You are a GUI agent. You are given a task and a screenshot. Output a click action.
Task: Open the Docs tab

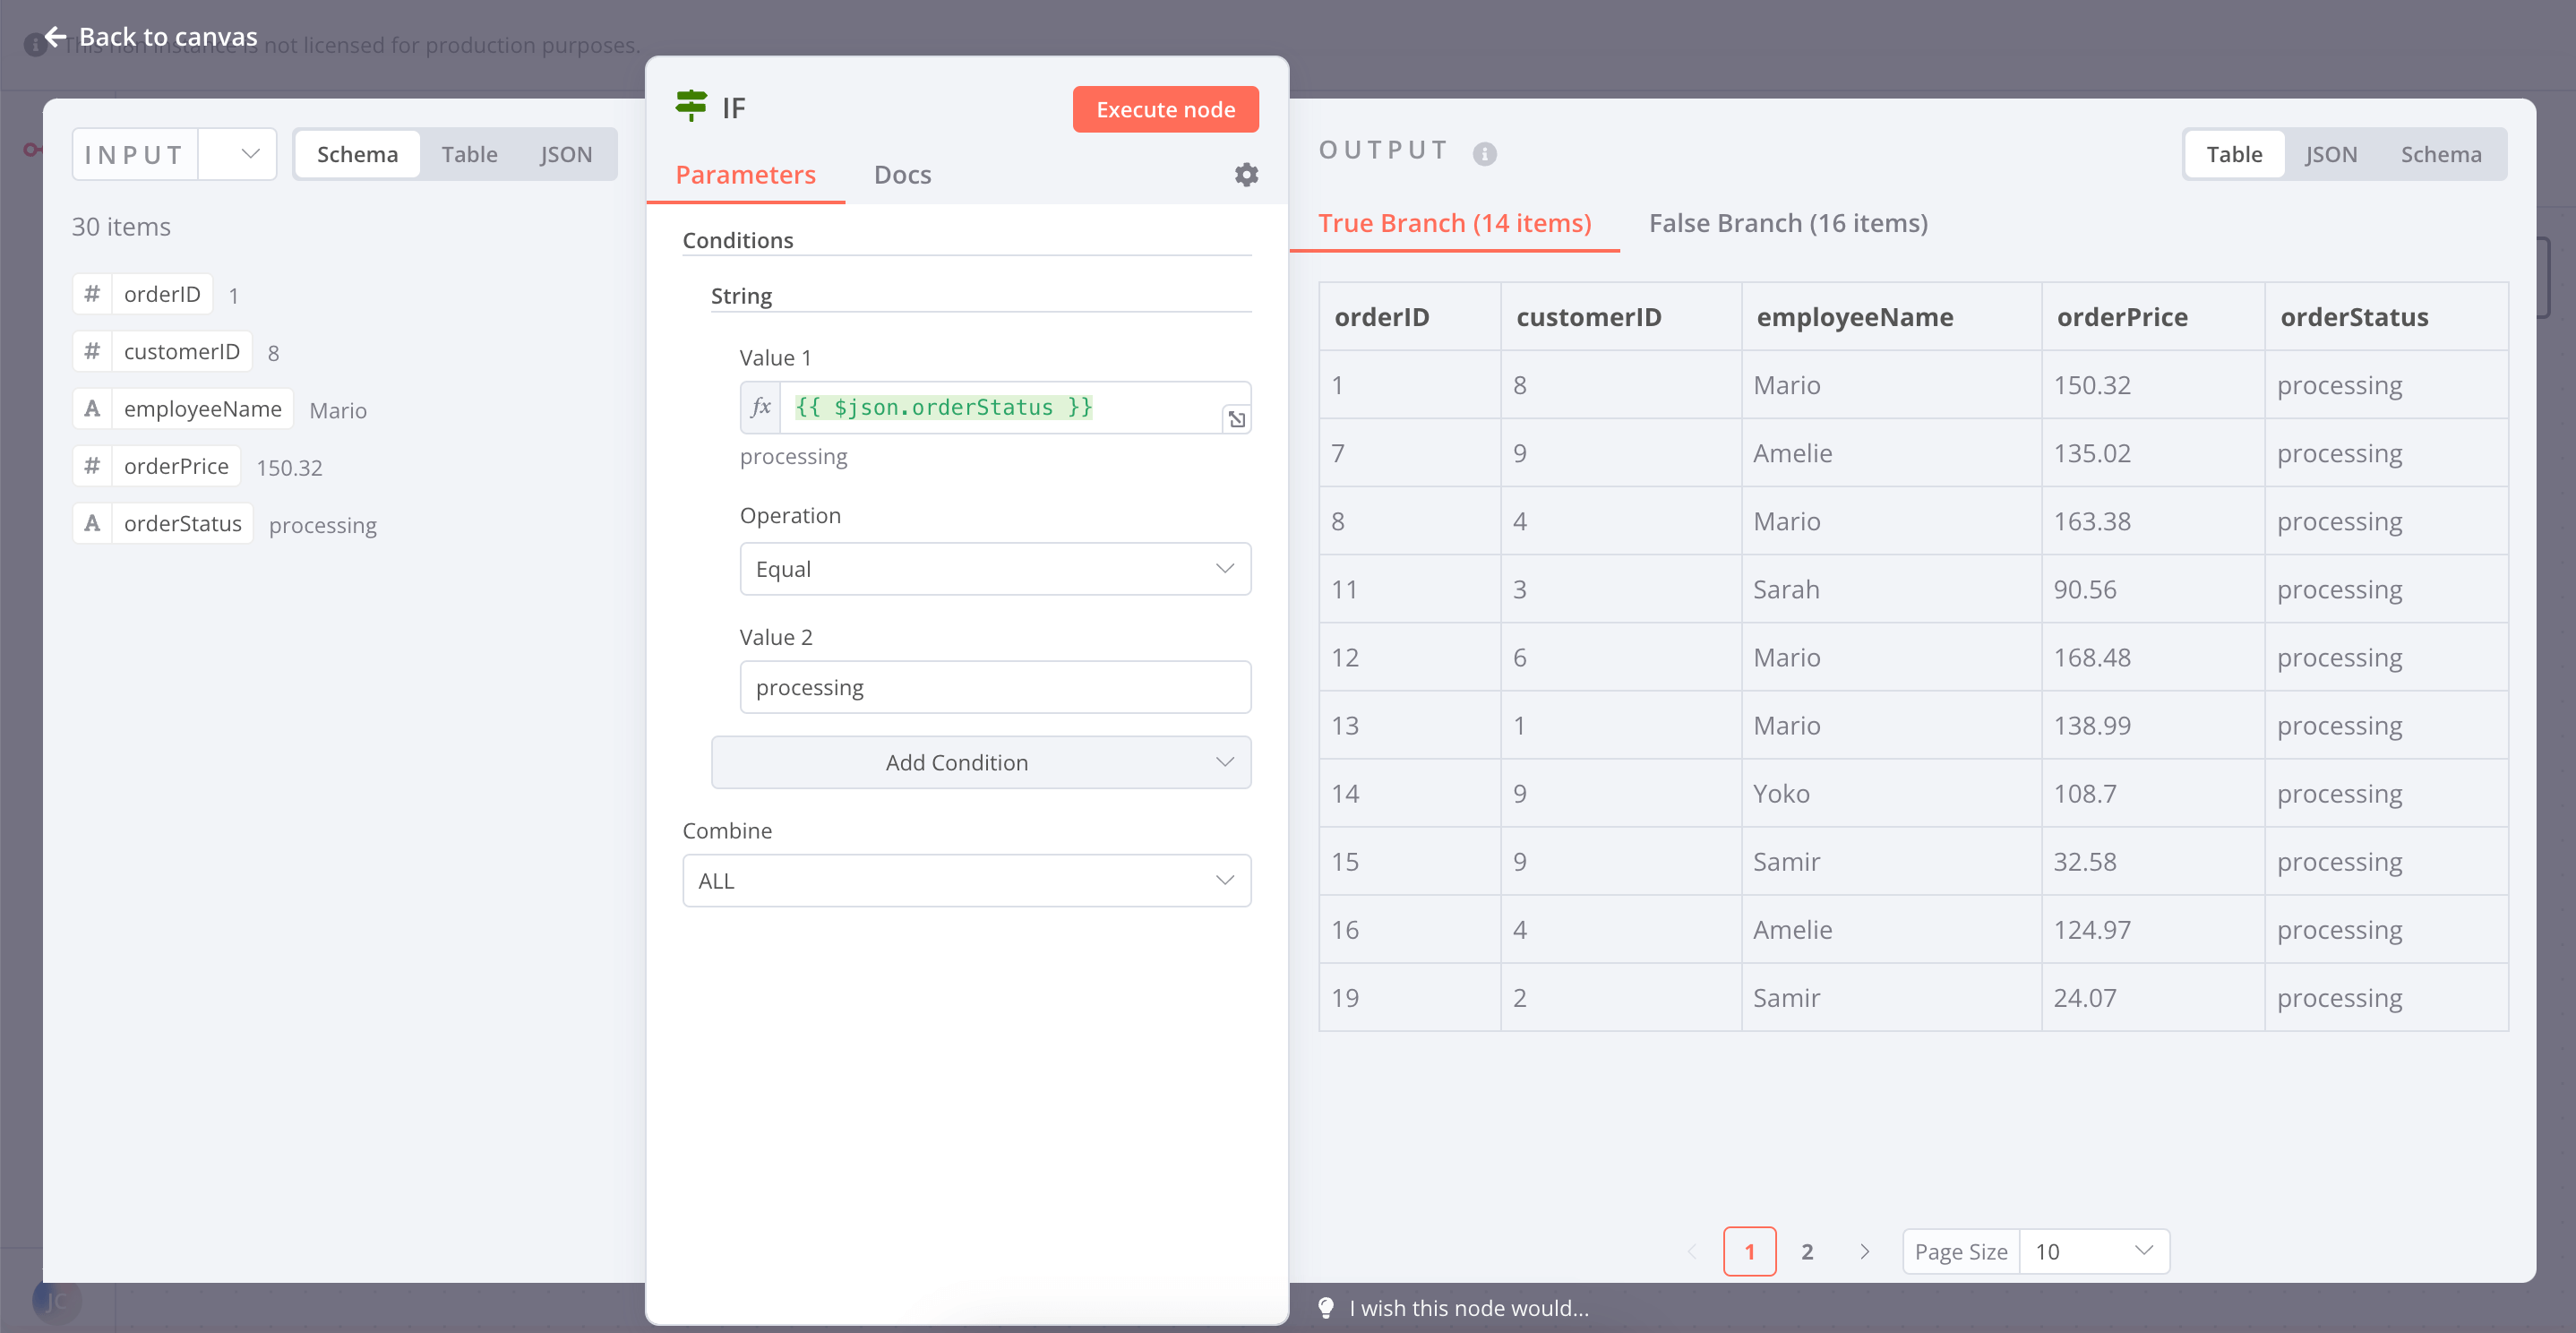tap(902, 175)
